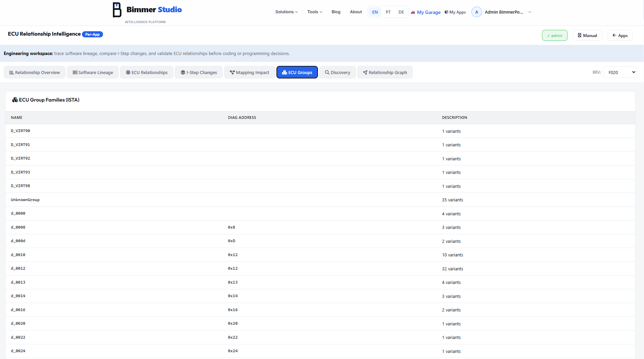Select the D_VIRT90 row name
Viewport: 644px width, 359px height.
point(20,131)
